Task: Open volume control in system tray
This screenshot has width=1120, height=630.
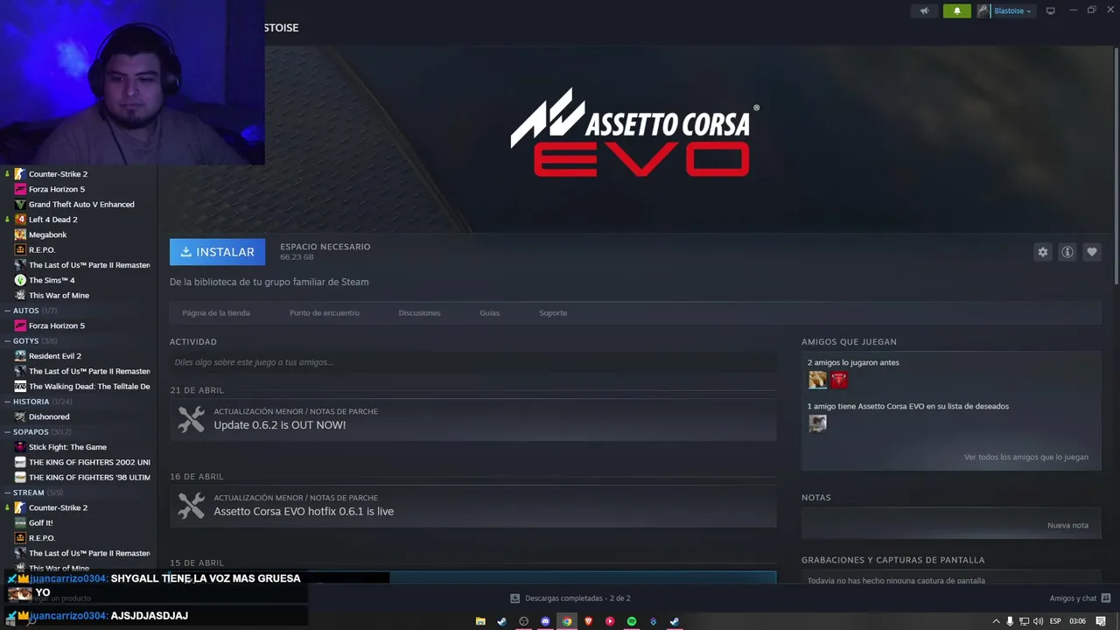Action: click(1038, 621)
